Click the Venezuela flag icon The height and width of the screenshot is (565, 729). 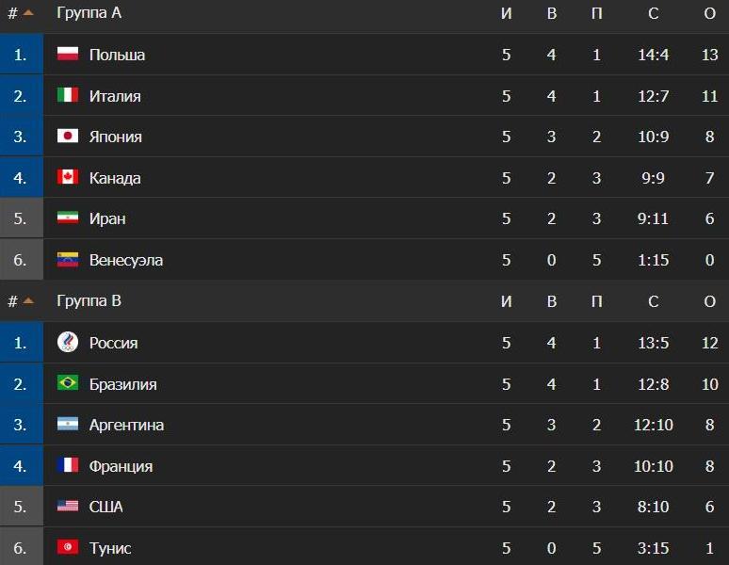(68, 260)
